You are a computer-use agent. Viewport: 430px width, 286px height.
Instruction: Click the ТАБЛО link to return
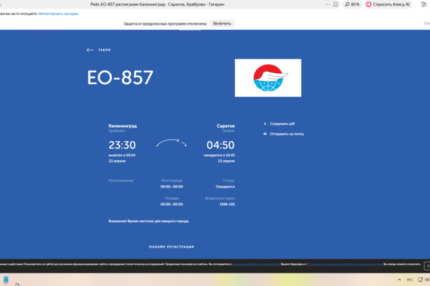pyautogui.click(x=105, y=50)
